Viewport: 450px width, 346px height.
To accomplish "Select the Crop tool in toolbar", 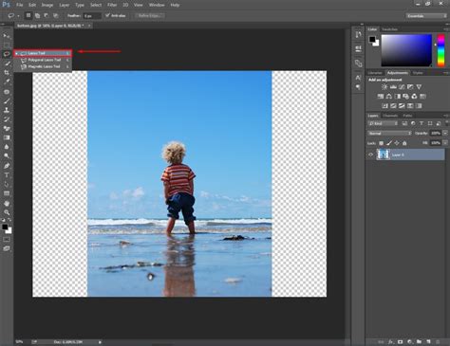I will [x=7, y=72].
